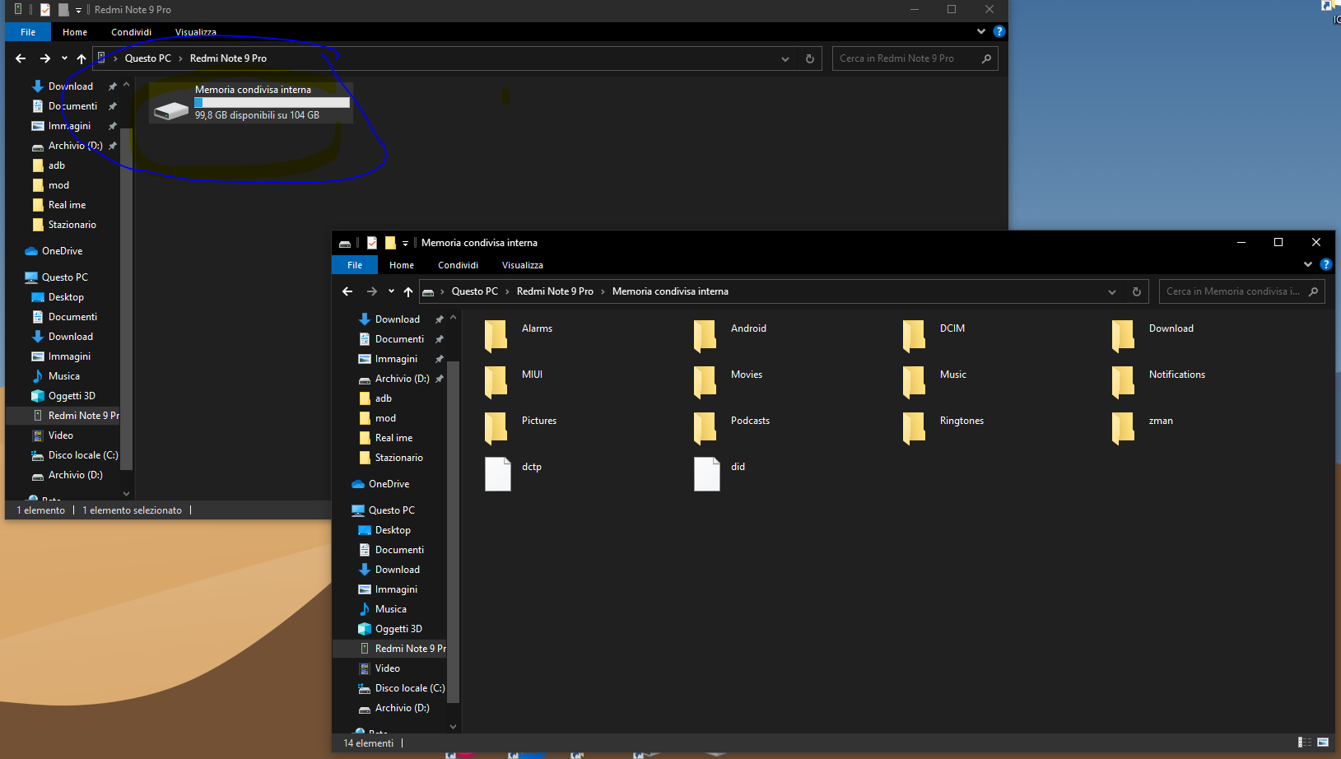Select Archivio (D:) under Questo PC in back window
Viewport: 1341px width, 759px height.
75,475
